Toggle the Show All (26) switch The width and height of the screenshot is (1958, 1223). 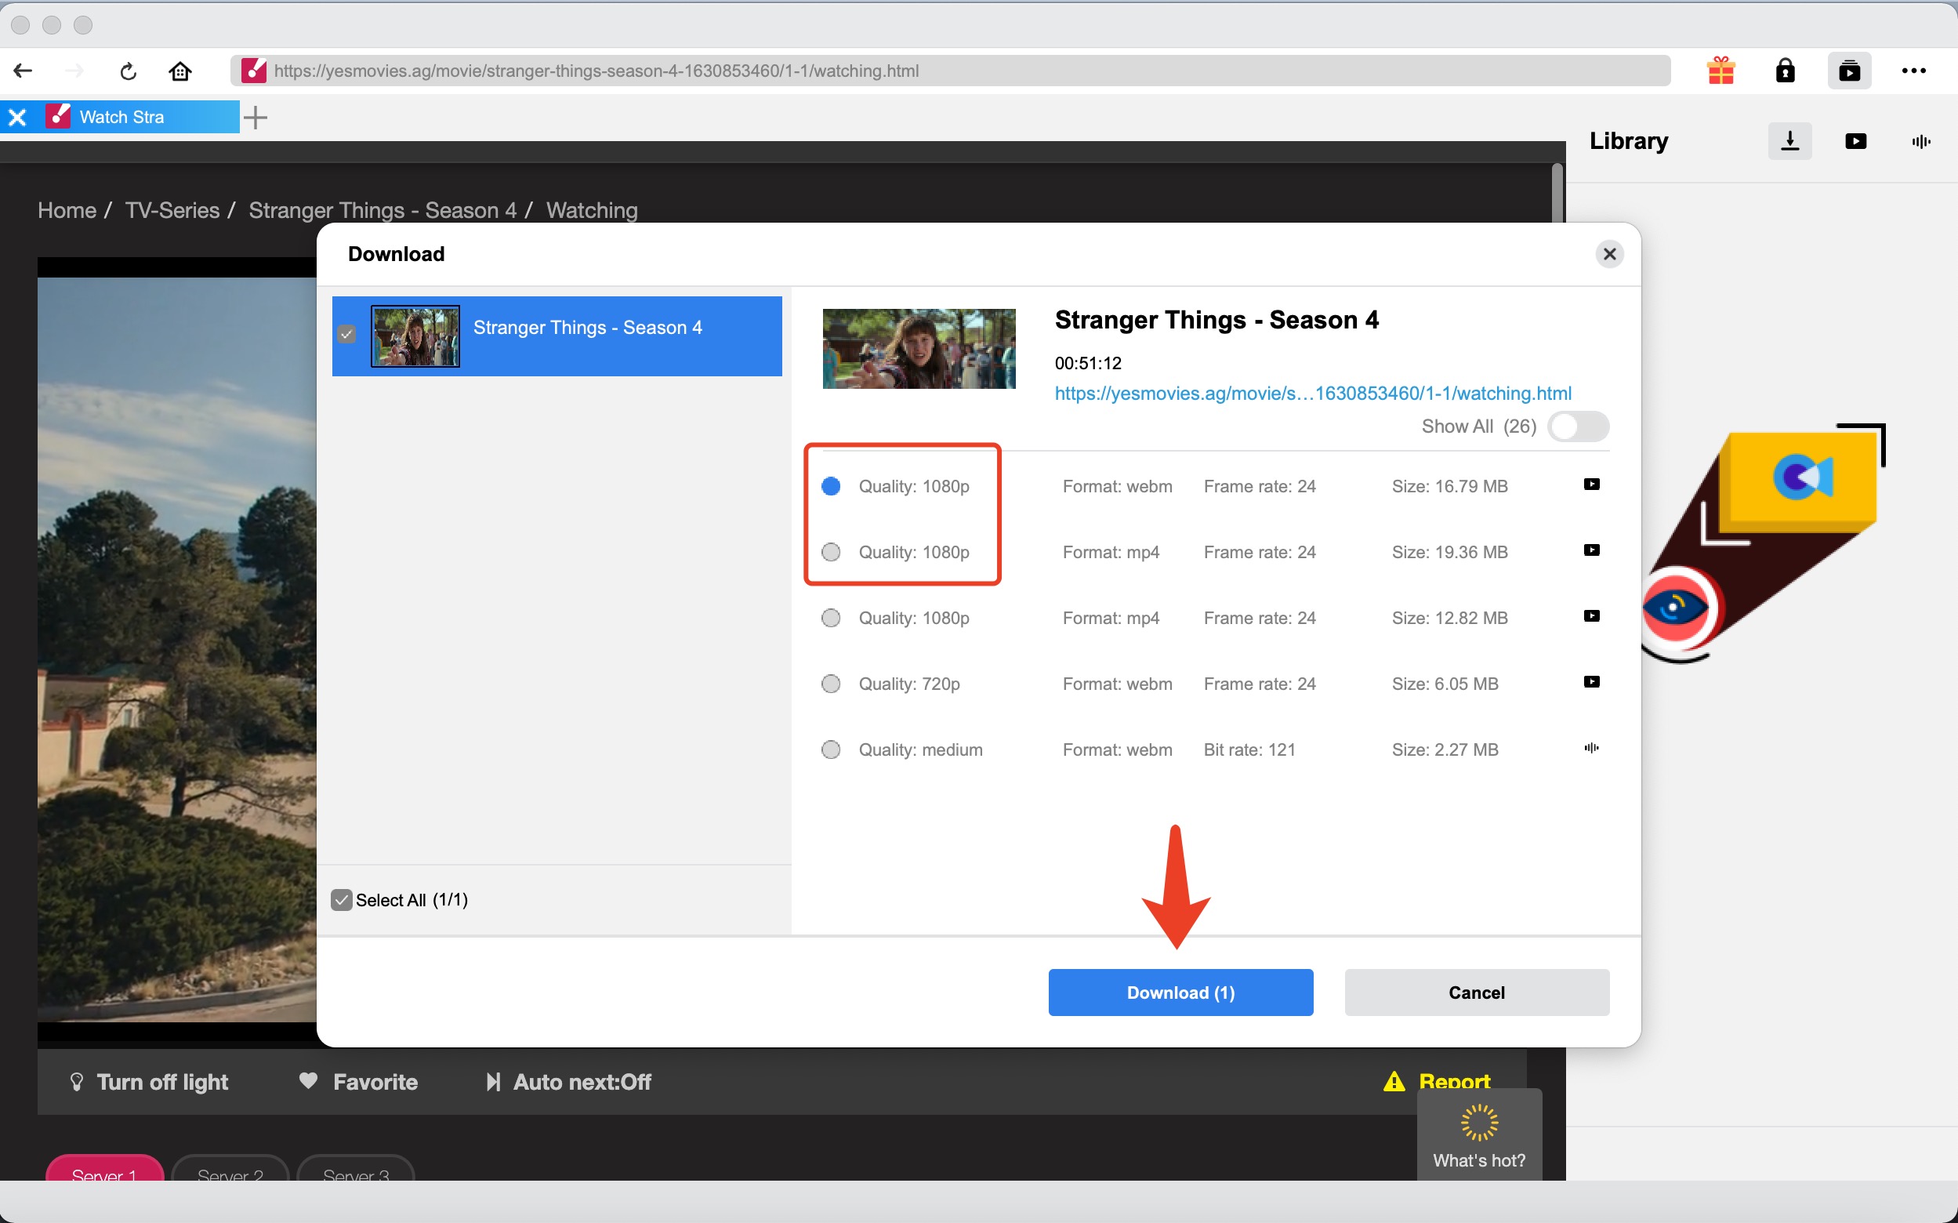point(1577,426)
